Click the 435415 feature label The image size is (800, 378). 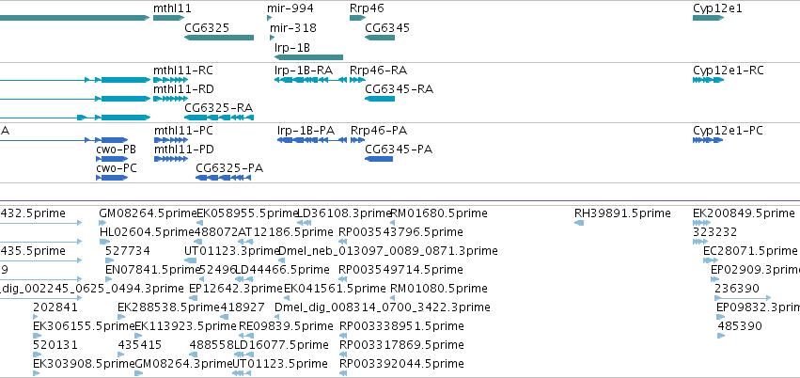(x=140, y=345)
